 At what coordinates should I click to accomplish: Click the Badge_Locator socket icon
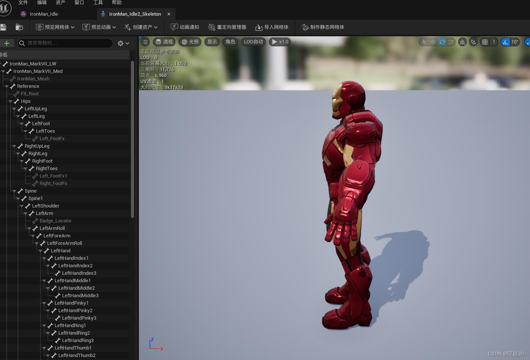click(x=35, y=221)
